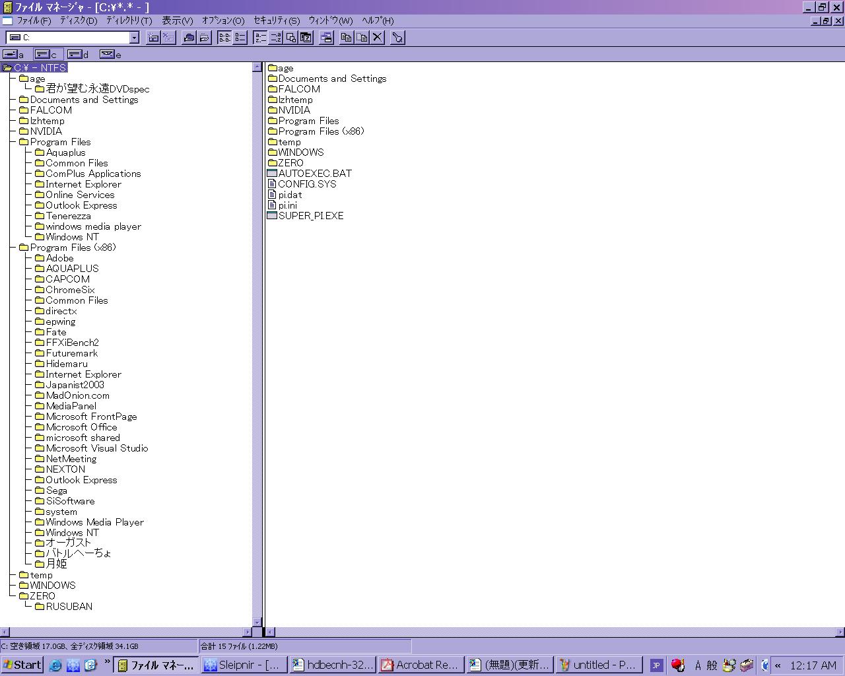Click file list horizontal scrollbar right arrow
Screen dimensions: 845x676
point(840,632)
